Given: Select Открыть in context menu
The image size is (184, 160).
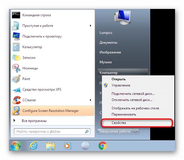Looking at the screenshot, I should (x=119, y=79).
